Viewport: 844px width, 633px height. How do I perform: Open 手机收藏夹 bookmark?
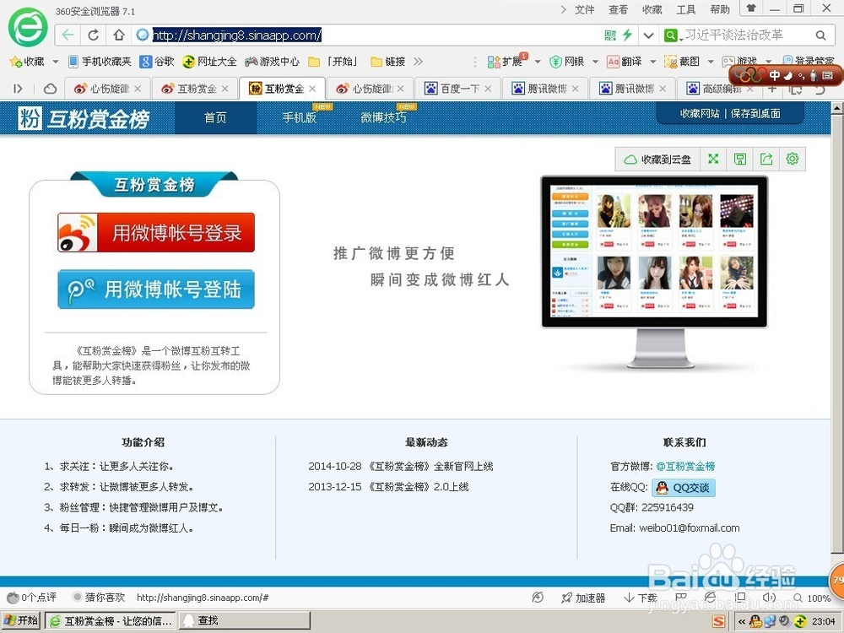[x=100, y=62]
